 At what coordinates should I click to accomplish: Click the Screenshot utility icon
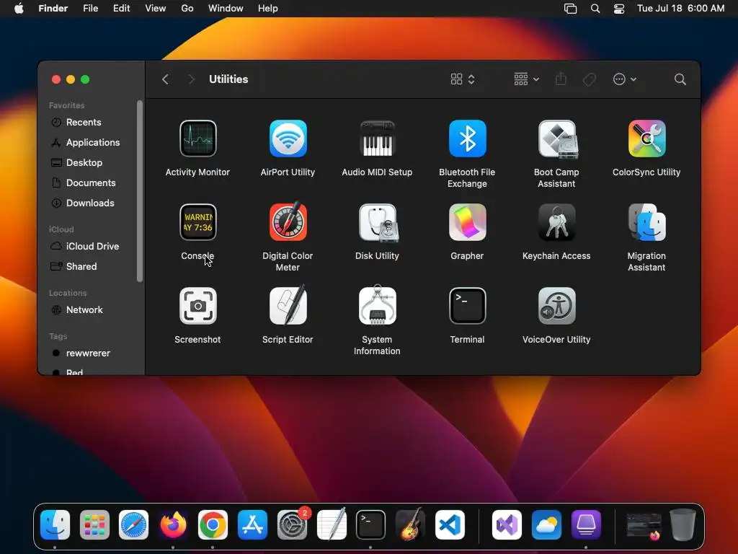click(197, 306)
